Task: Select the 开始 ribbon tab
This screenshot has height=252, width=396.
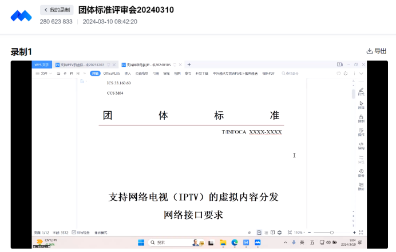Action: pyautogui.click(x=95, y=74)
